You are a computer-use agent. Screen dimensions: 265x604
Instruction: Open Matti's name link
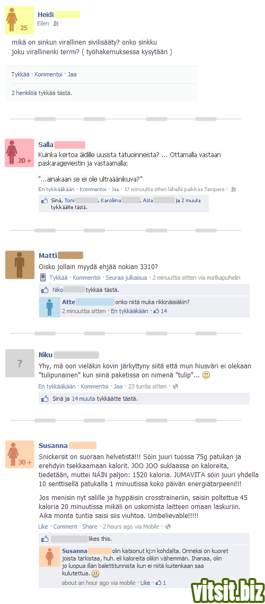(48, 255)
